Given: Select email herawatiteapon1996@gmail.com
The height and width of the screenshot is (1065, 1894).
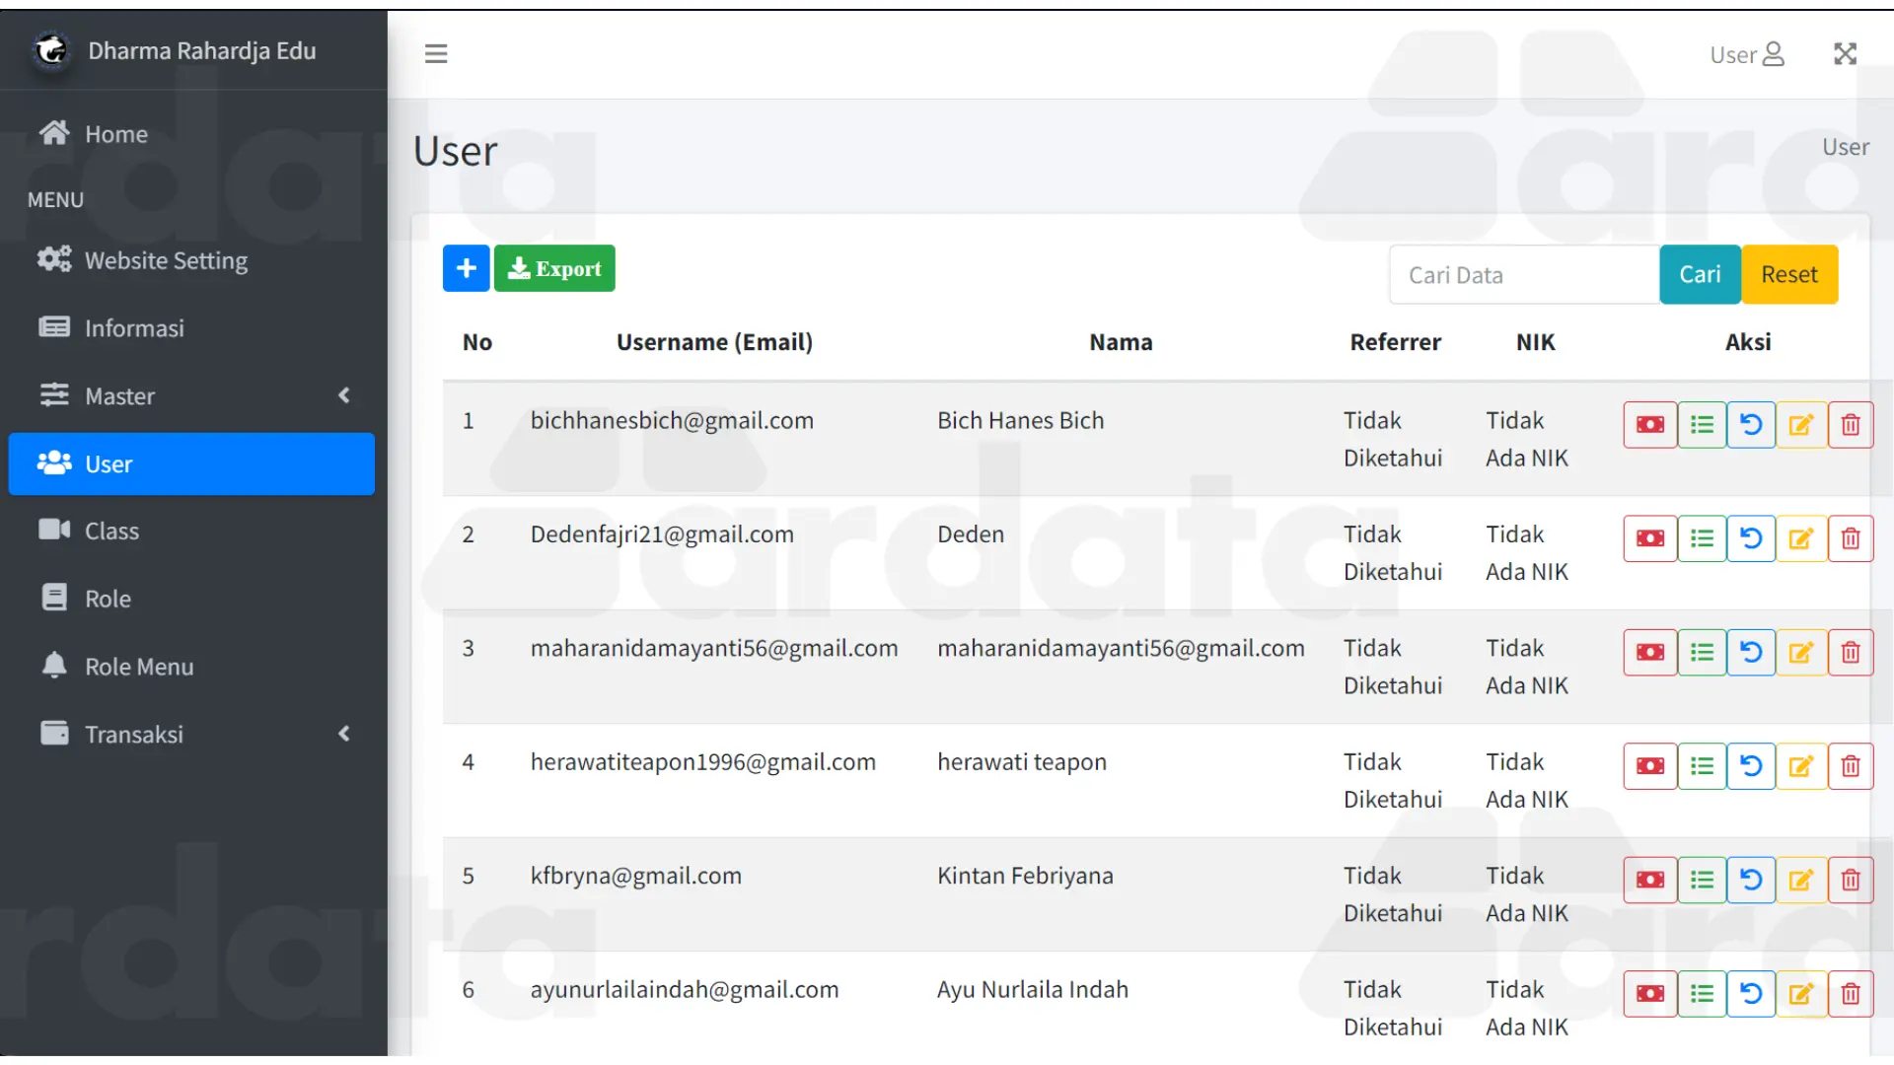Looking at the screenshot, I should (702, 762).
